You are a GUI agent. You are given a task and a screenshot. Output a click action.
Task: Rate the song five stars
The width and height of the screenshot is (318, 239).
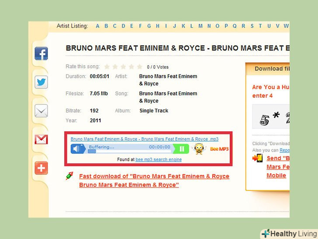[139, 67]
